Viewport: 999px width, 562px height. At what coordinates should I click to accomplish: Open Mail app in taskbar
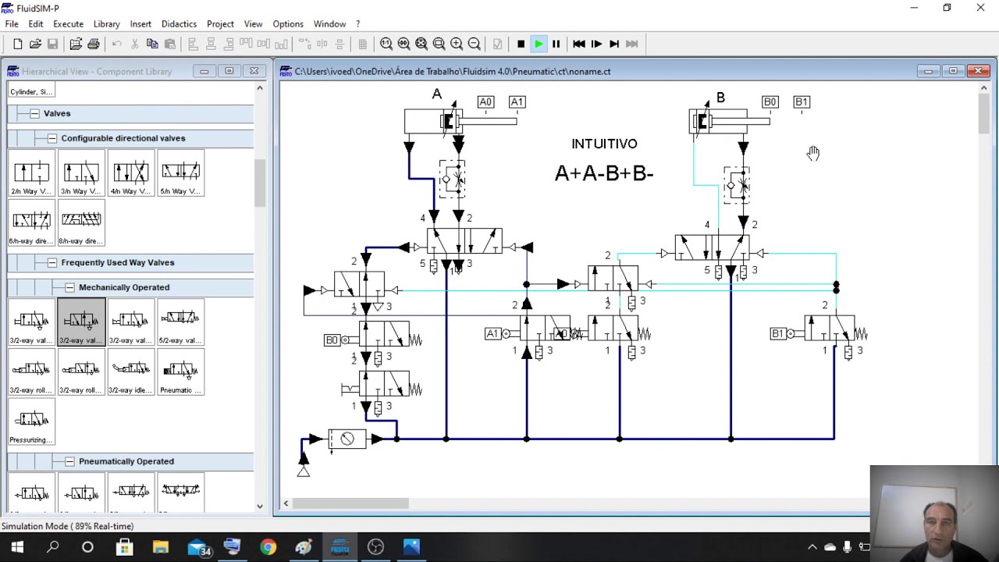click(x=198, y=547)
